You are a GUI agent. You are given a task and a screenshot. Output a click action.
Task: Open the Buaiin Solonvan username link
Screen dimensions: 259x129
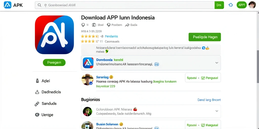(107, 124)
